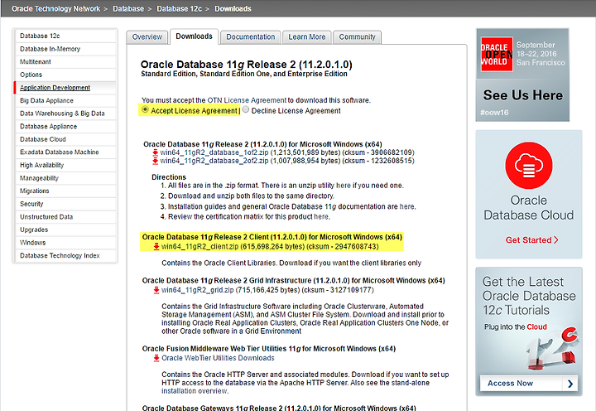Open Application Development sidebar item
The image size is (596, 411).
coord(65,88)
